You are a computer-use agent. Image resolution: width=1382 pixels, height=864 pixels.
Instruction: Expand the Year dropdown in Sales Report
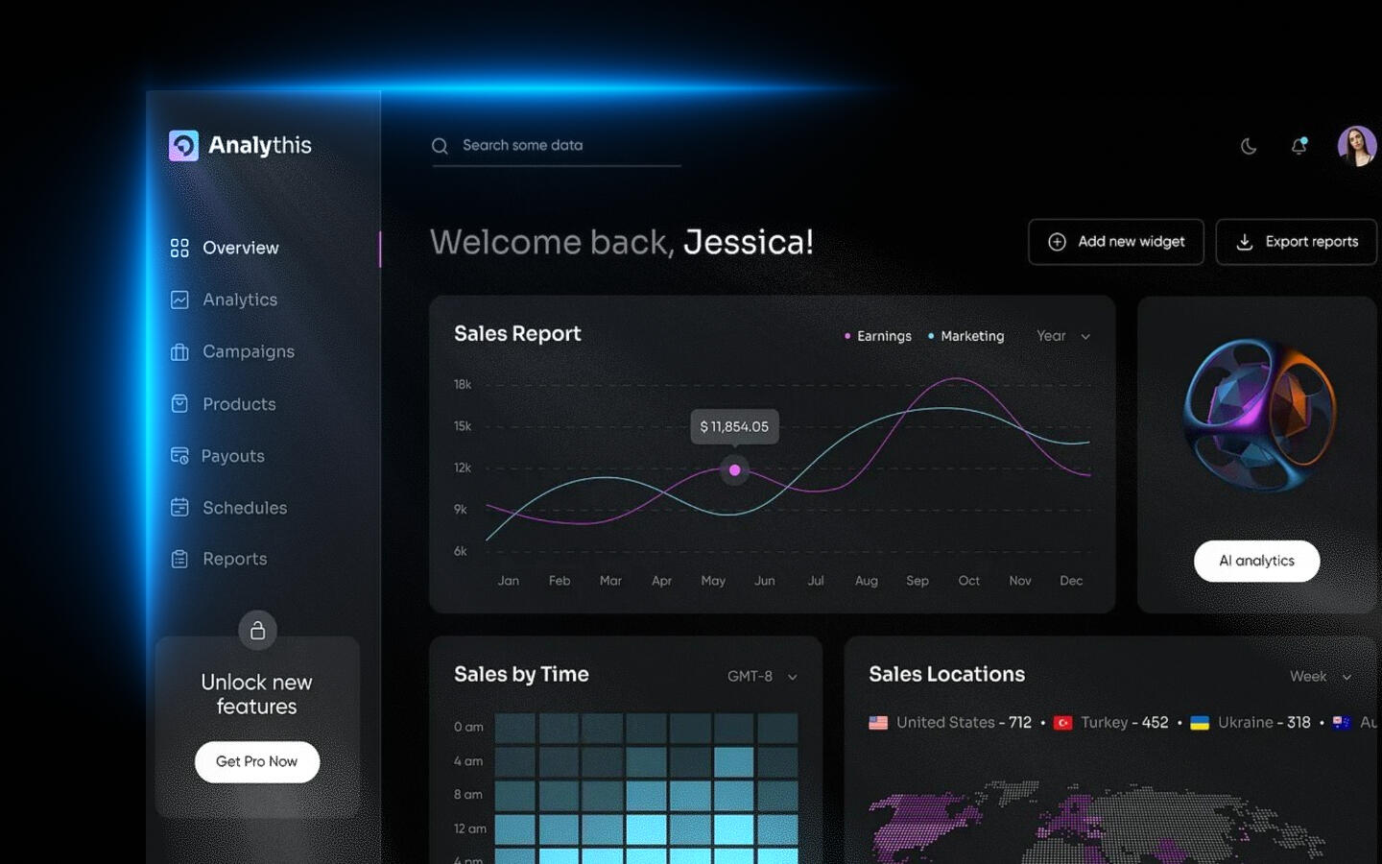1063,336
